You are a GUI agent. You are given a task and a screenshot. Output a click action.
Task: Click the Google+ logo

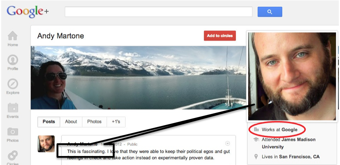27,11
